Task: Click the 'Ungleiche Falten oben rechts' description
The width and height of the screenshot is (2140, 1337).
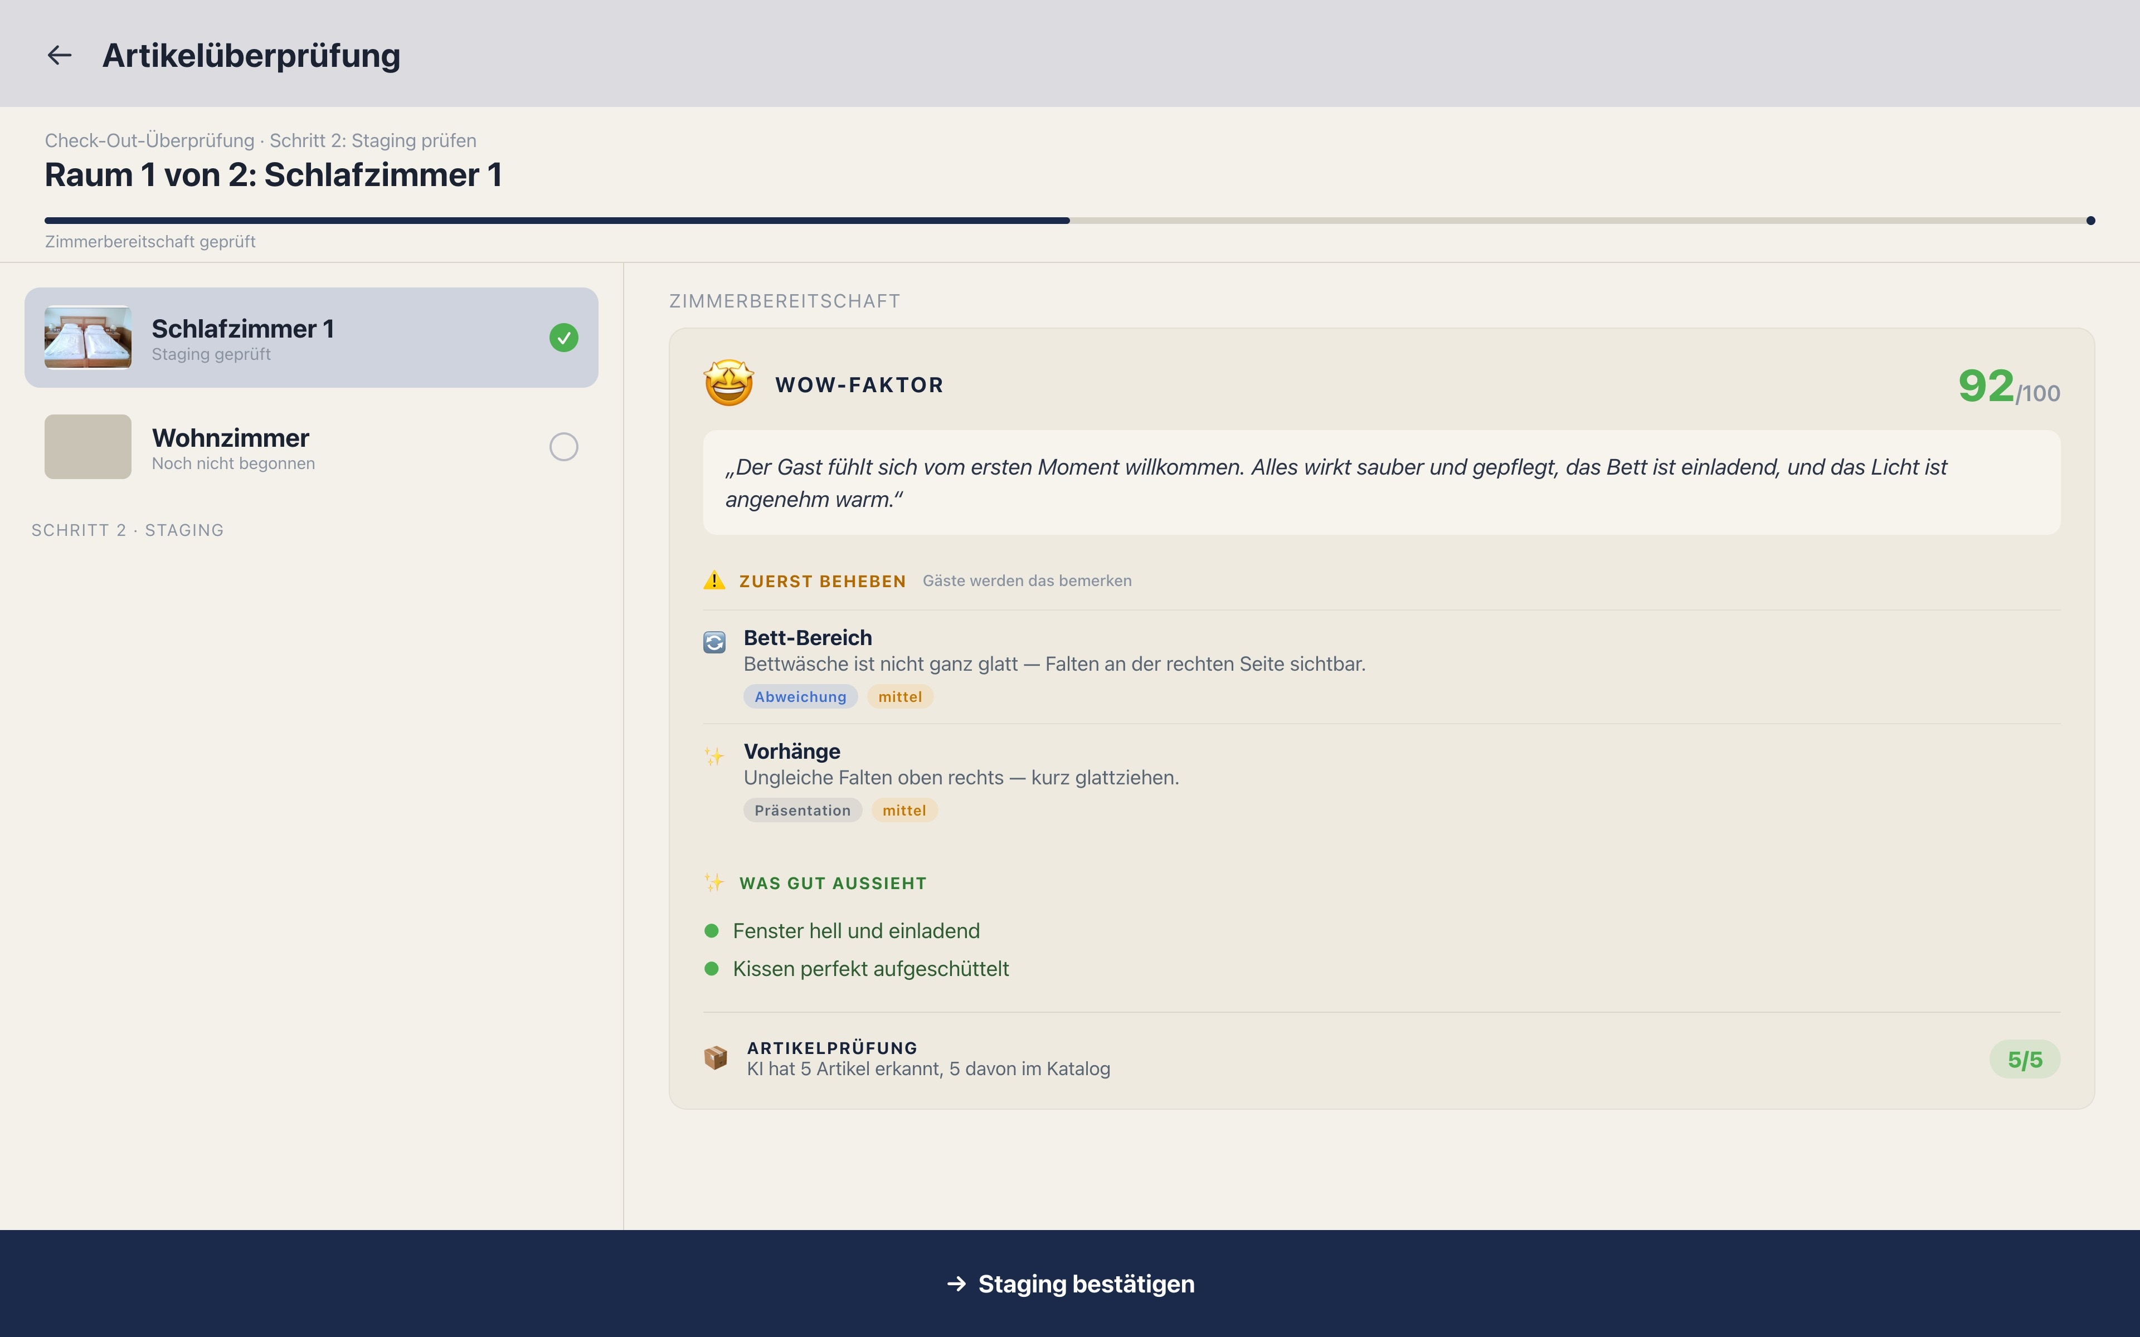Action: point(961,777)
